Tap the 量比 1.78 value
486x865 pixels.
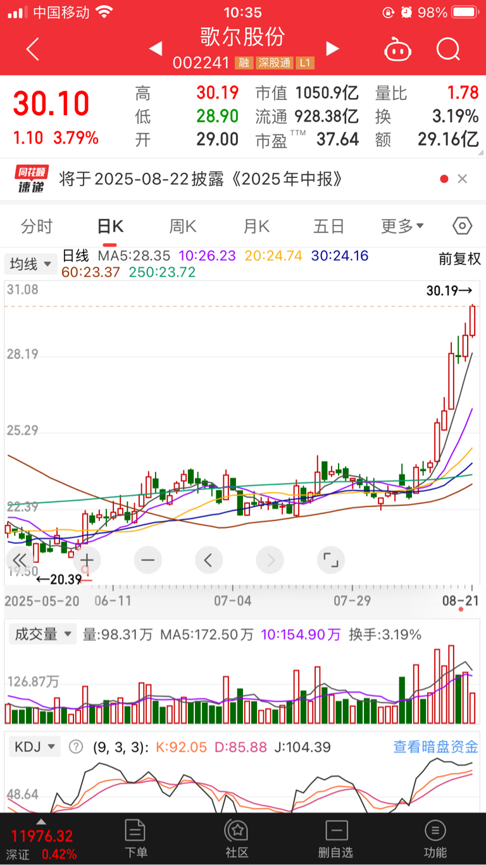pos(427,93)
